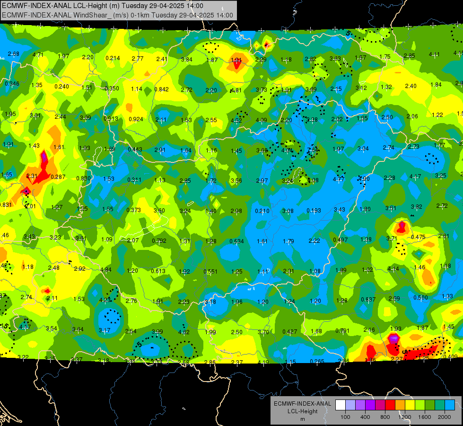Click the grid value 0.842
463x426 pixels.
[x=162, y=89]
